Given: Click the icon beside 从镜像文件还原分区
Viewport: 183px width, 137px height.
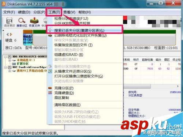Looking at the screenshot, I should (50, 71).
